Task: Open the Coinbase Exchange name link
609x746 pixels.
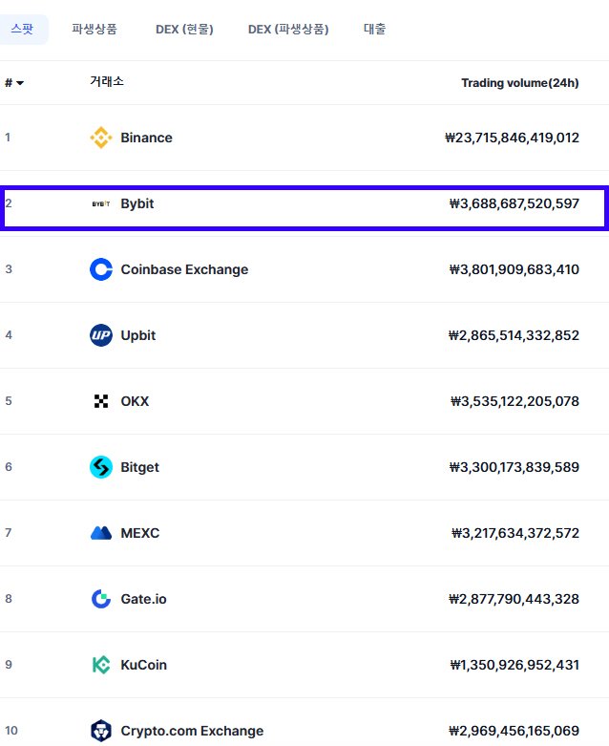Action: 184,269
